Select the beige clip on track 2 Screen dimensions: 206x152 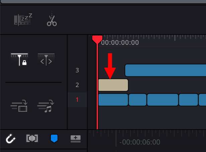tap(113, 85)
